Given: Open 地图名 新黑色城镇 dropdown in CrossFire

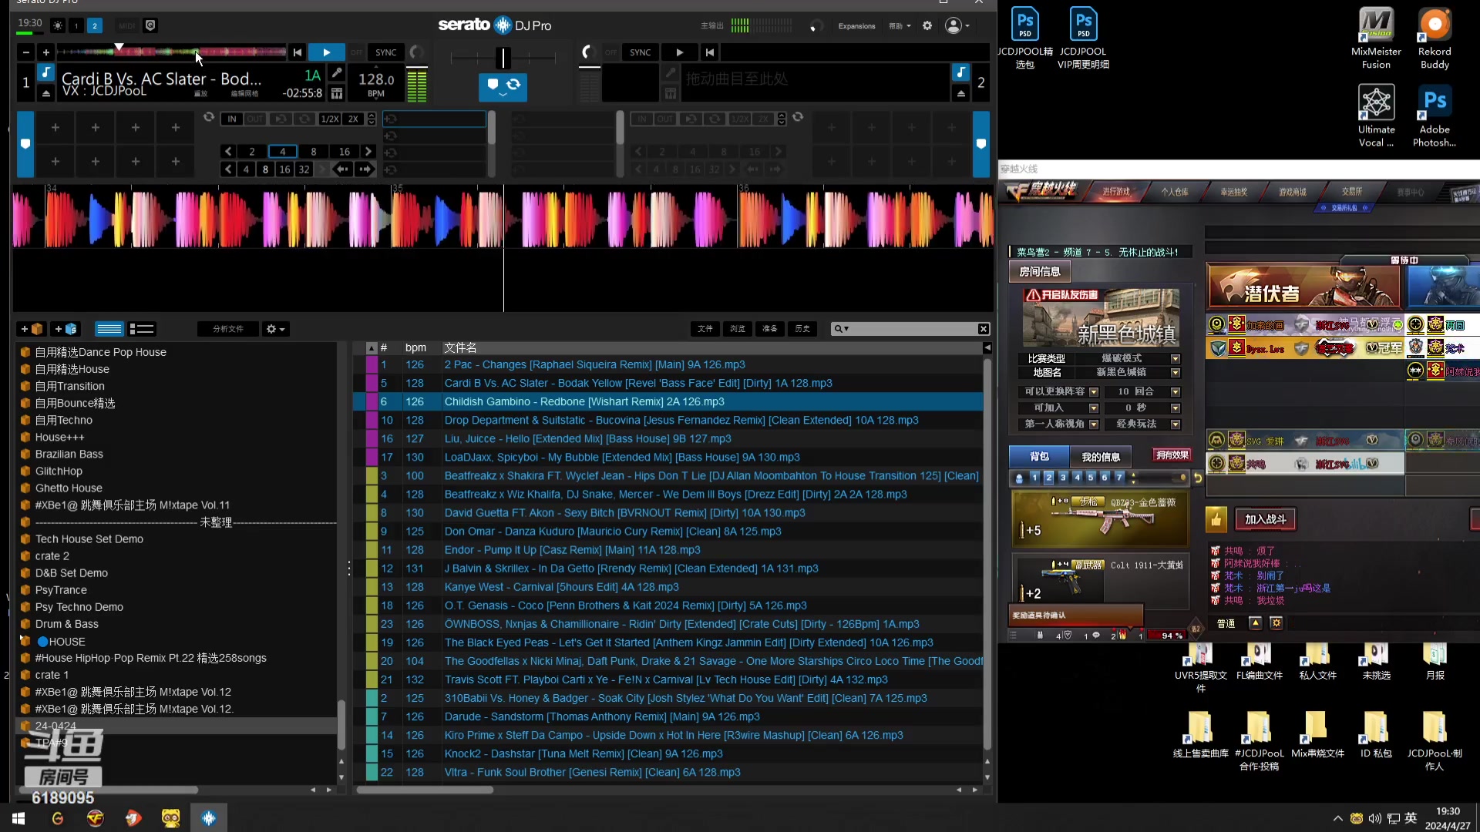Looking at the screenshot, I should tap(1176, 373).
